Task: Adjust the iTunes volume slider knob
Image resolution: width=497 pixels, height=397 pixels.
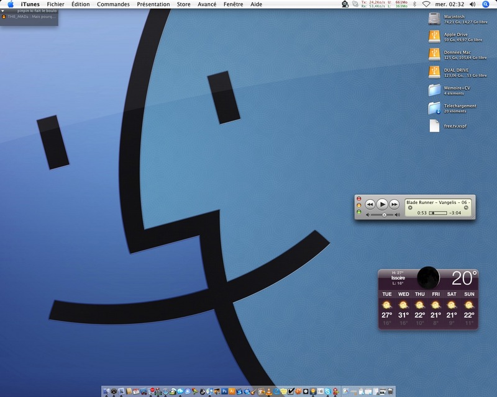Action: pyautogui.click(x=384, y=215)
